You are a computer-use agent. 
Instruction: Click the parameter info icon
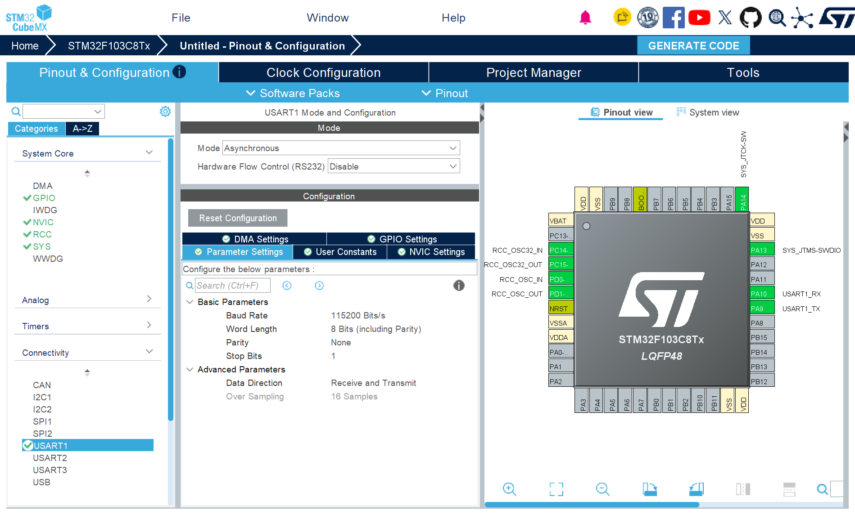(x=459, y=286)
